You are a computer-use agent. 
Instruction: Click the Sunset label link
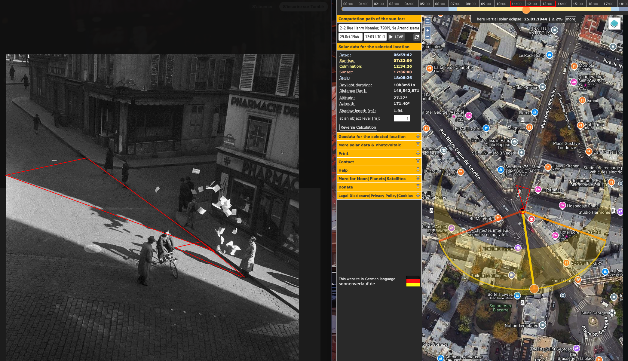click(x=346, y=72)
